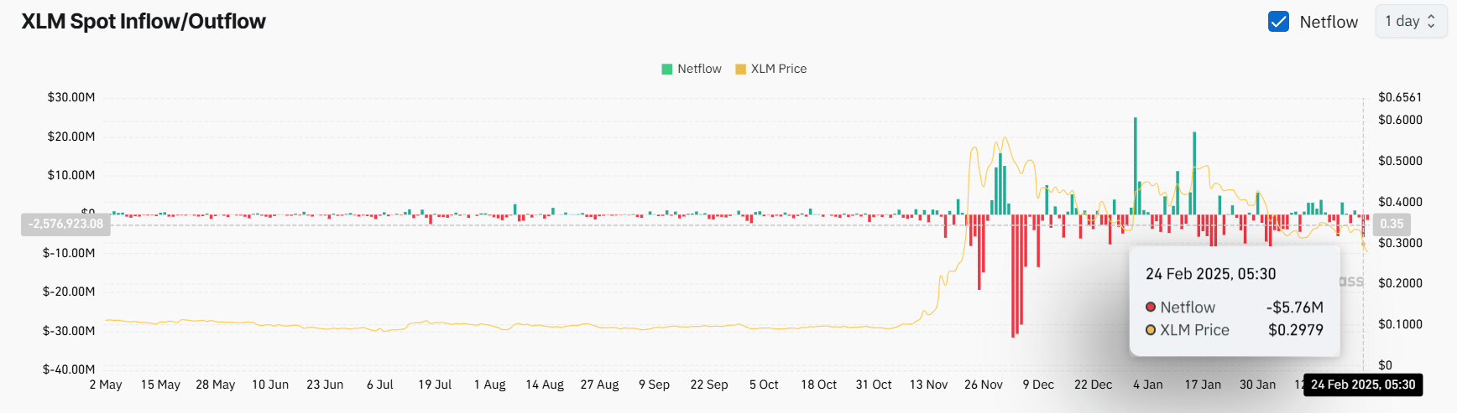Click the deepest red outflow bar in early December
This screenshot has width=1457, height=413.
1014,276
